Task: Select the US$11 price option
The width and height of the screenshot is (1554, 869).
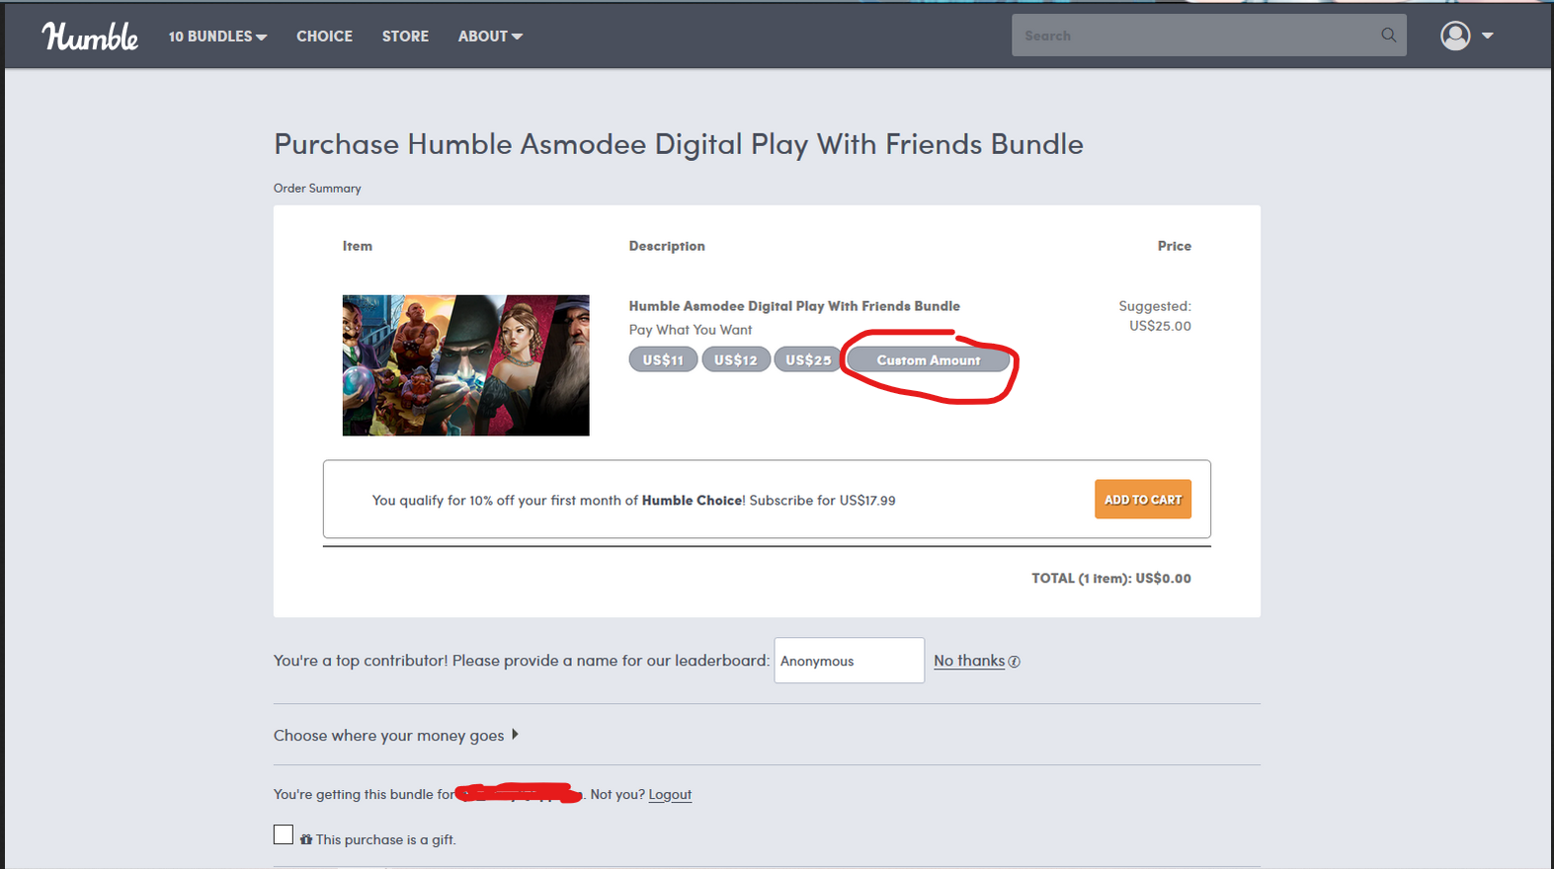Action: [663, 360]
